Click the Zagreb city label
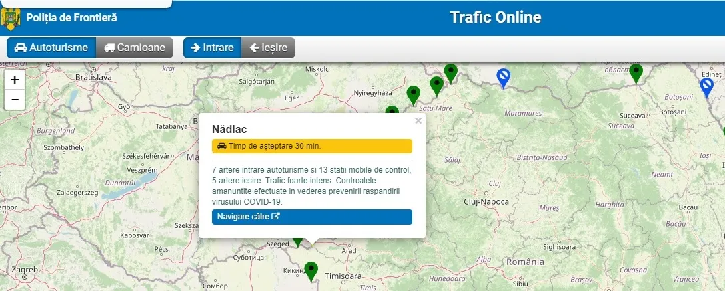The image size is (725, 291). click(24, 269)
